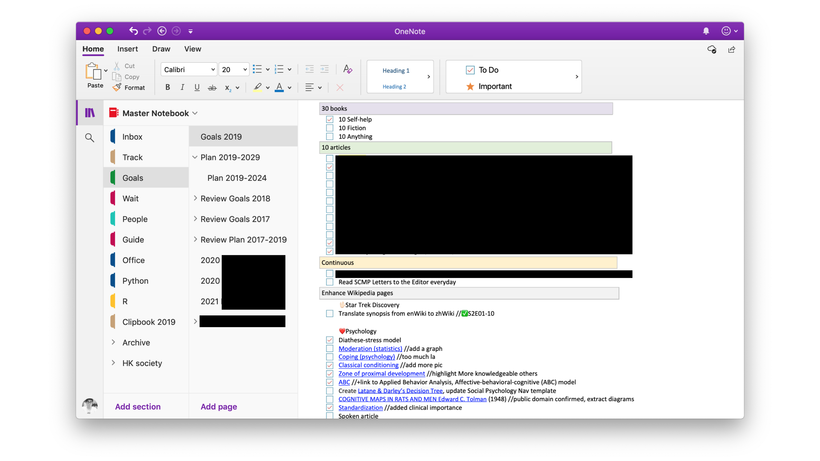Click the share notebook icon
This screenshot has height=461, width=820.
tap(731, 50)
